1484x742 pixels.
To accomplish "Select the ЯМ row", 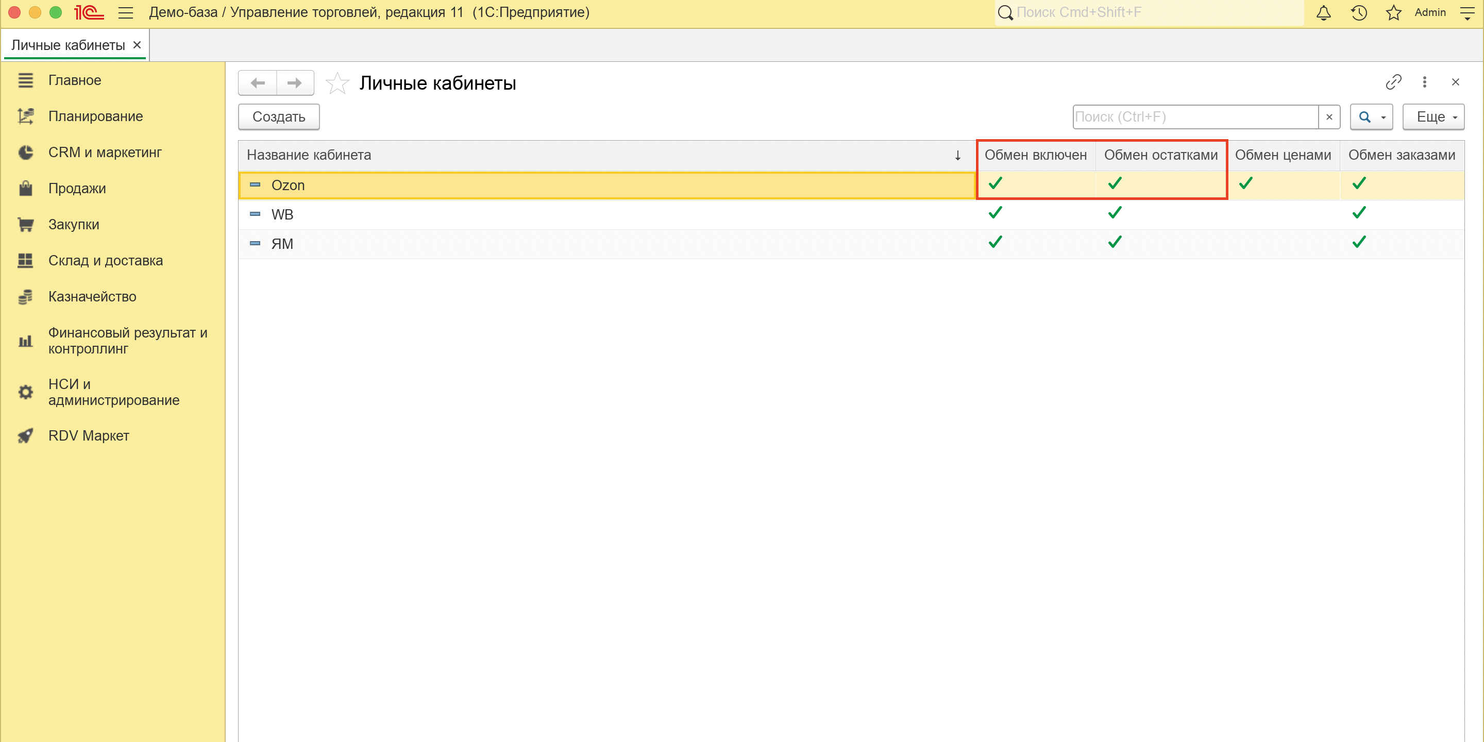I will [x=851, y=244].
